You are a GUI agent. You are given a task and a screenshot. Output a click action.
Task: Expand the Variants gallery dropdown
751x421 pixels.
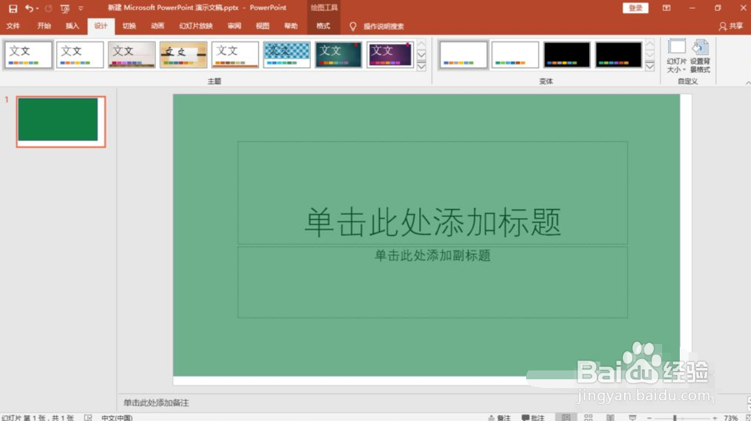coord(649,67)
